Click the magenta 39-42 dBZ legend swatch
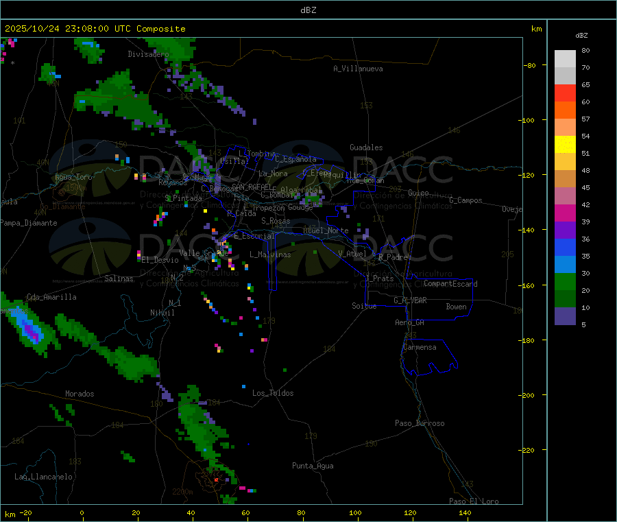 click(x=565, y=213)
